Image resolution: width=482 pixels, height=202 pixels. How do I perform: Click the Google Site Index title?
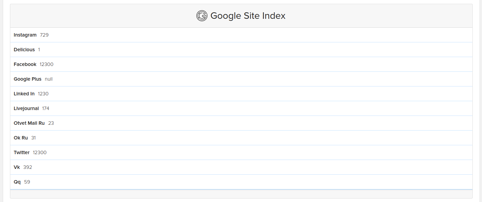click(248, 16)
